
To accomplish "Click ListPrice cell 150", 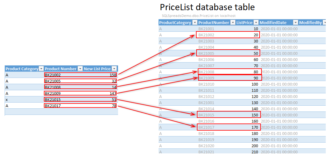I will point(255,115).
